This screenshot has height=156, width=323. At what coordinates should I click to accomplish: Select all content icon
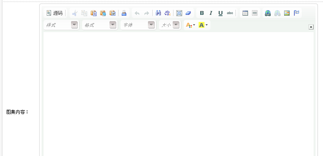coord(179,13)
